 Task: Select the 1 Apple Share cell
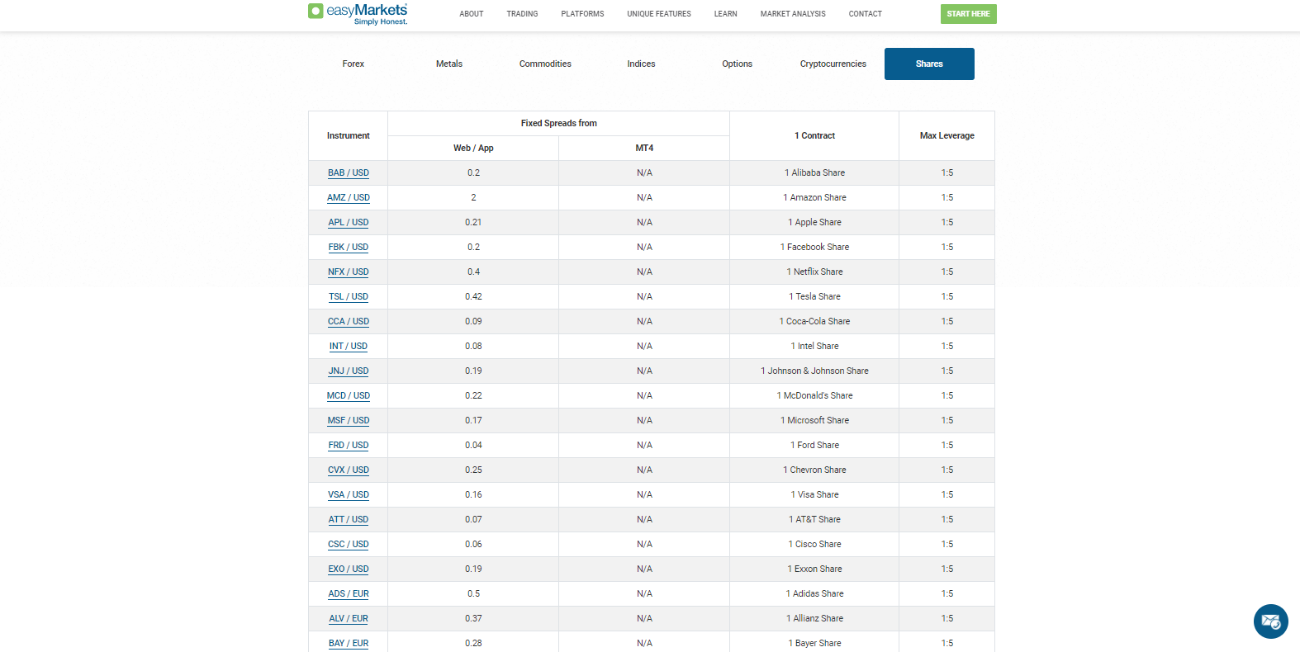click(815, 222)
